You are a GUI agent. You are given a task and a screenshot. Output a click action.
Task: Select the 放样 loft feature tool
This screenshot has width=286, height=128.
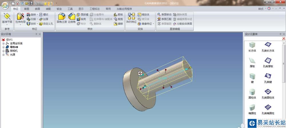click(31, 24)
